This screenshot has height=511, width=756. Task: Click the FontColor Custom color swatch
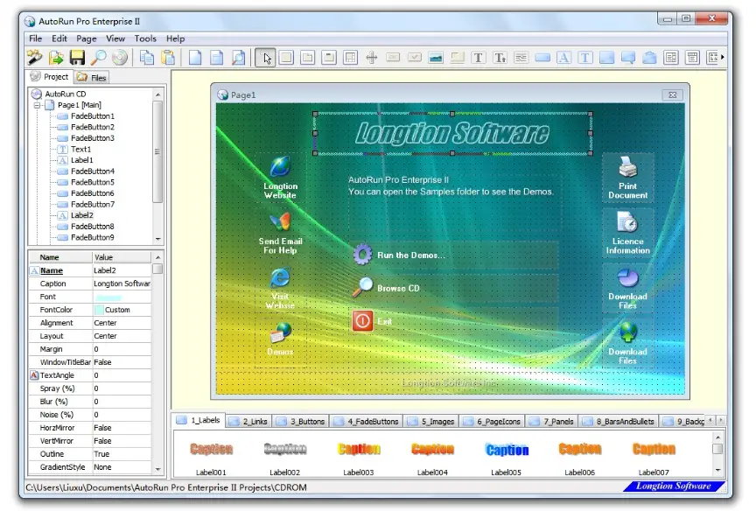click(99, 310)
